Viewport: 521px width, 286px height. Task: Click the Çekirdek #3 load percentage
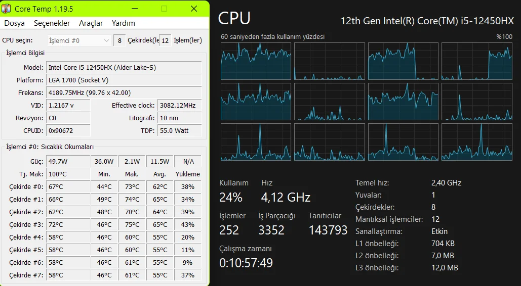[x=187, y=225]
